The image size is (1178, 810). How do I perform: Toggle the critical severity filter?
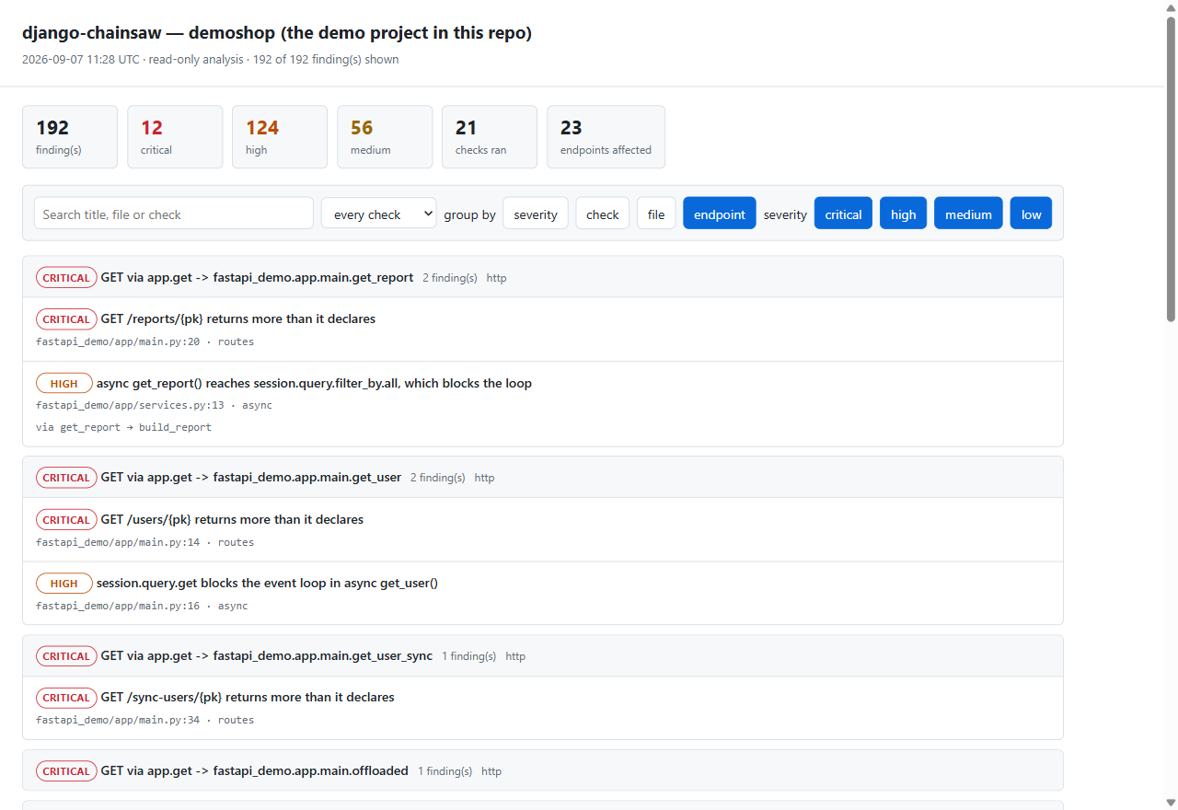tap(843, 214)
